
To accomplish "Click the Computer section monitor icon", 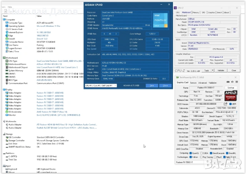I will click(4, 20).
